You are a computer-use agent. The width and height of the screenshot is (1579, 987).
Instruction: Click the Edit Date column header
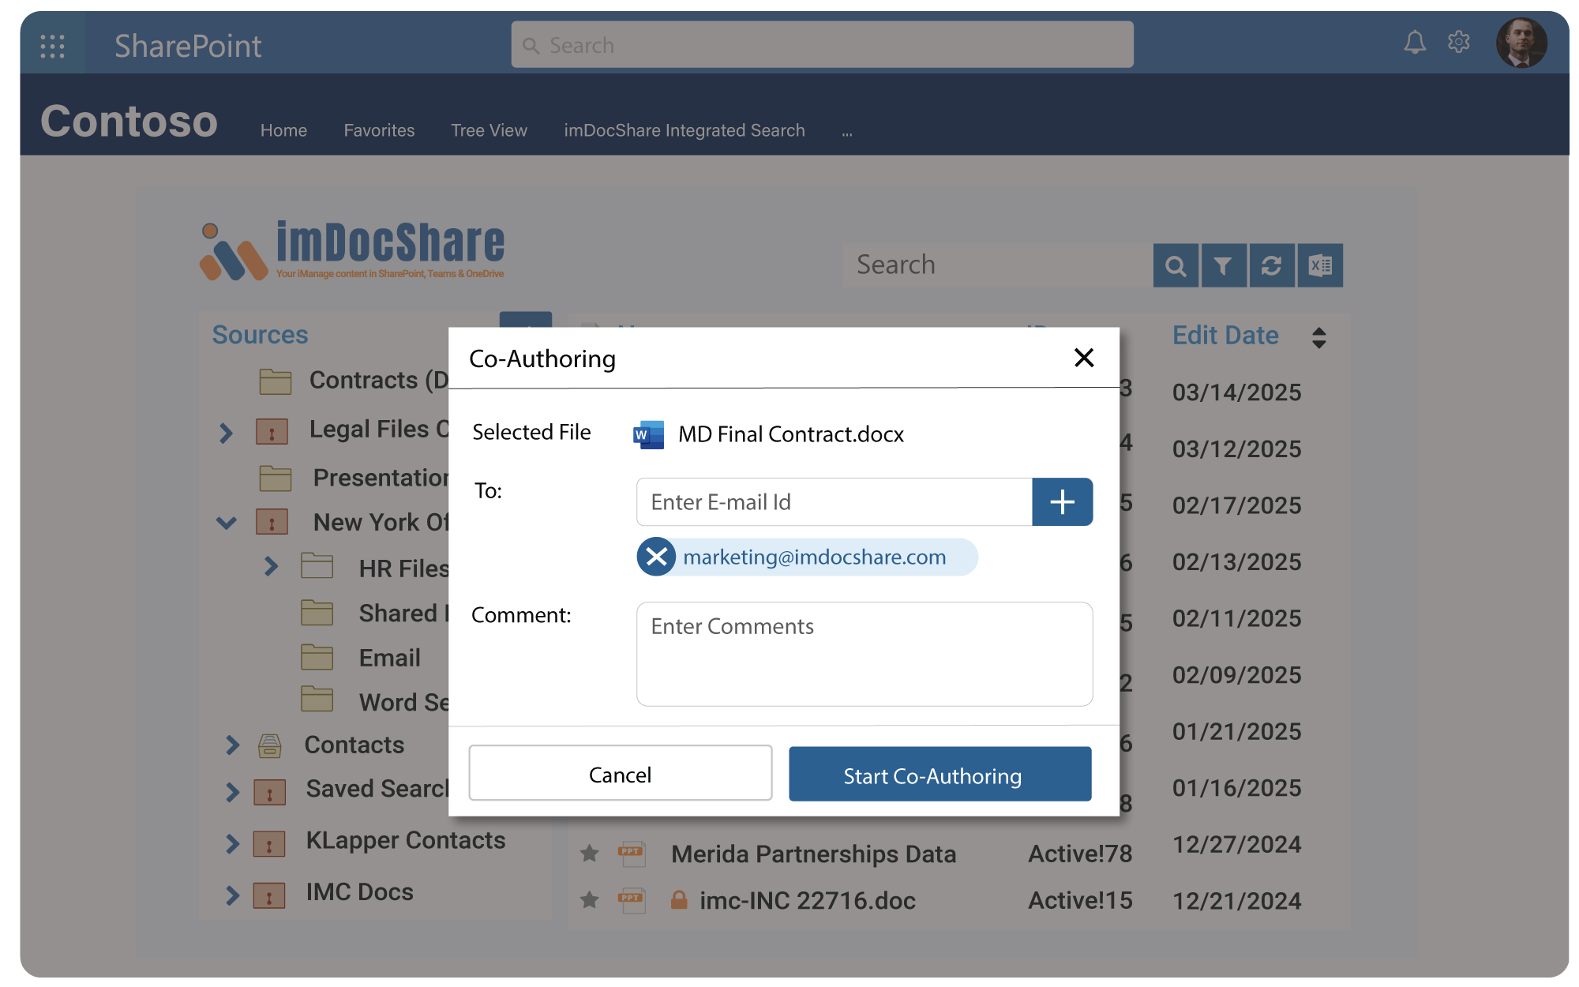1225,336
